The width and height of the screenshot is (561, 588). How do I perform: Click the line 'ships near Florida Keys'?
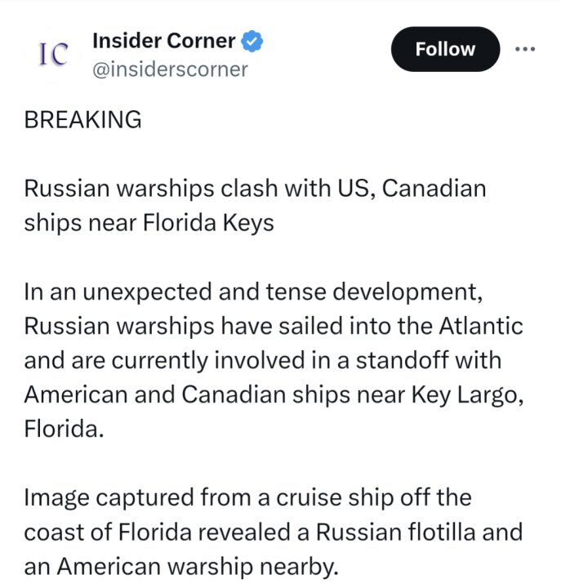pos(149,223)
